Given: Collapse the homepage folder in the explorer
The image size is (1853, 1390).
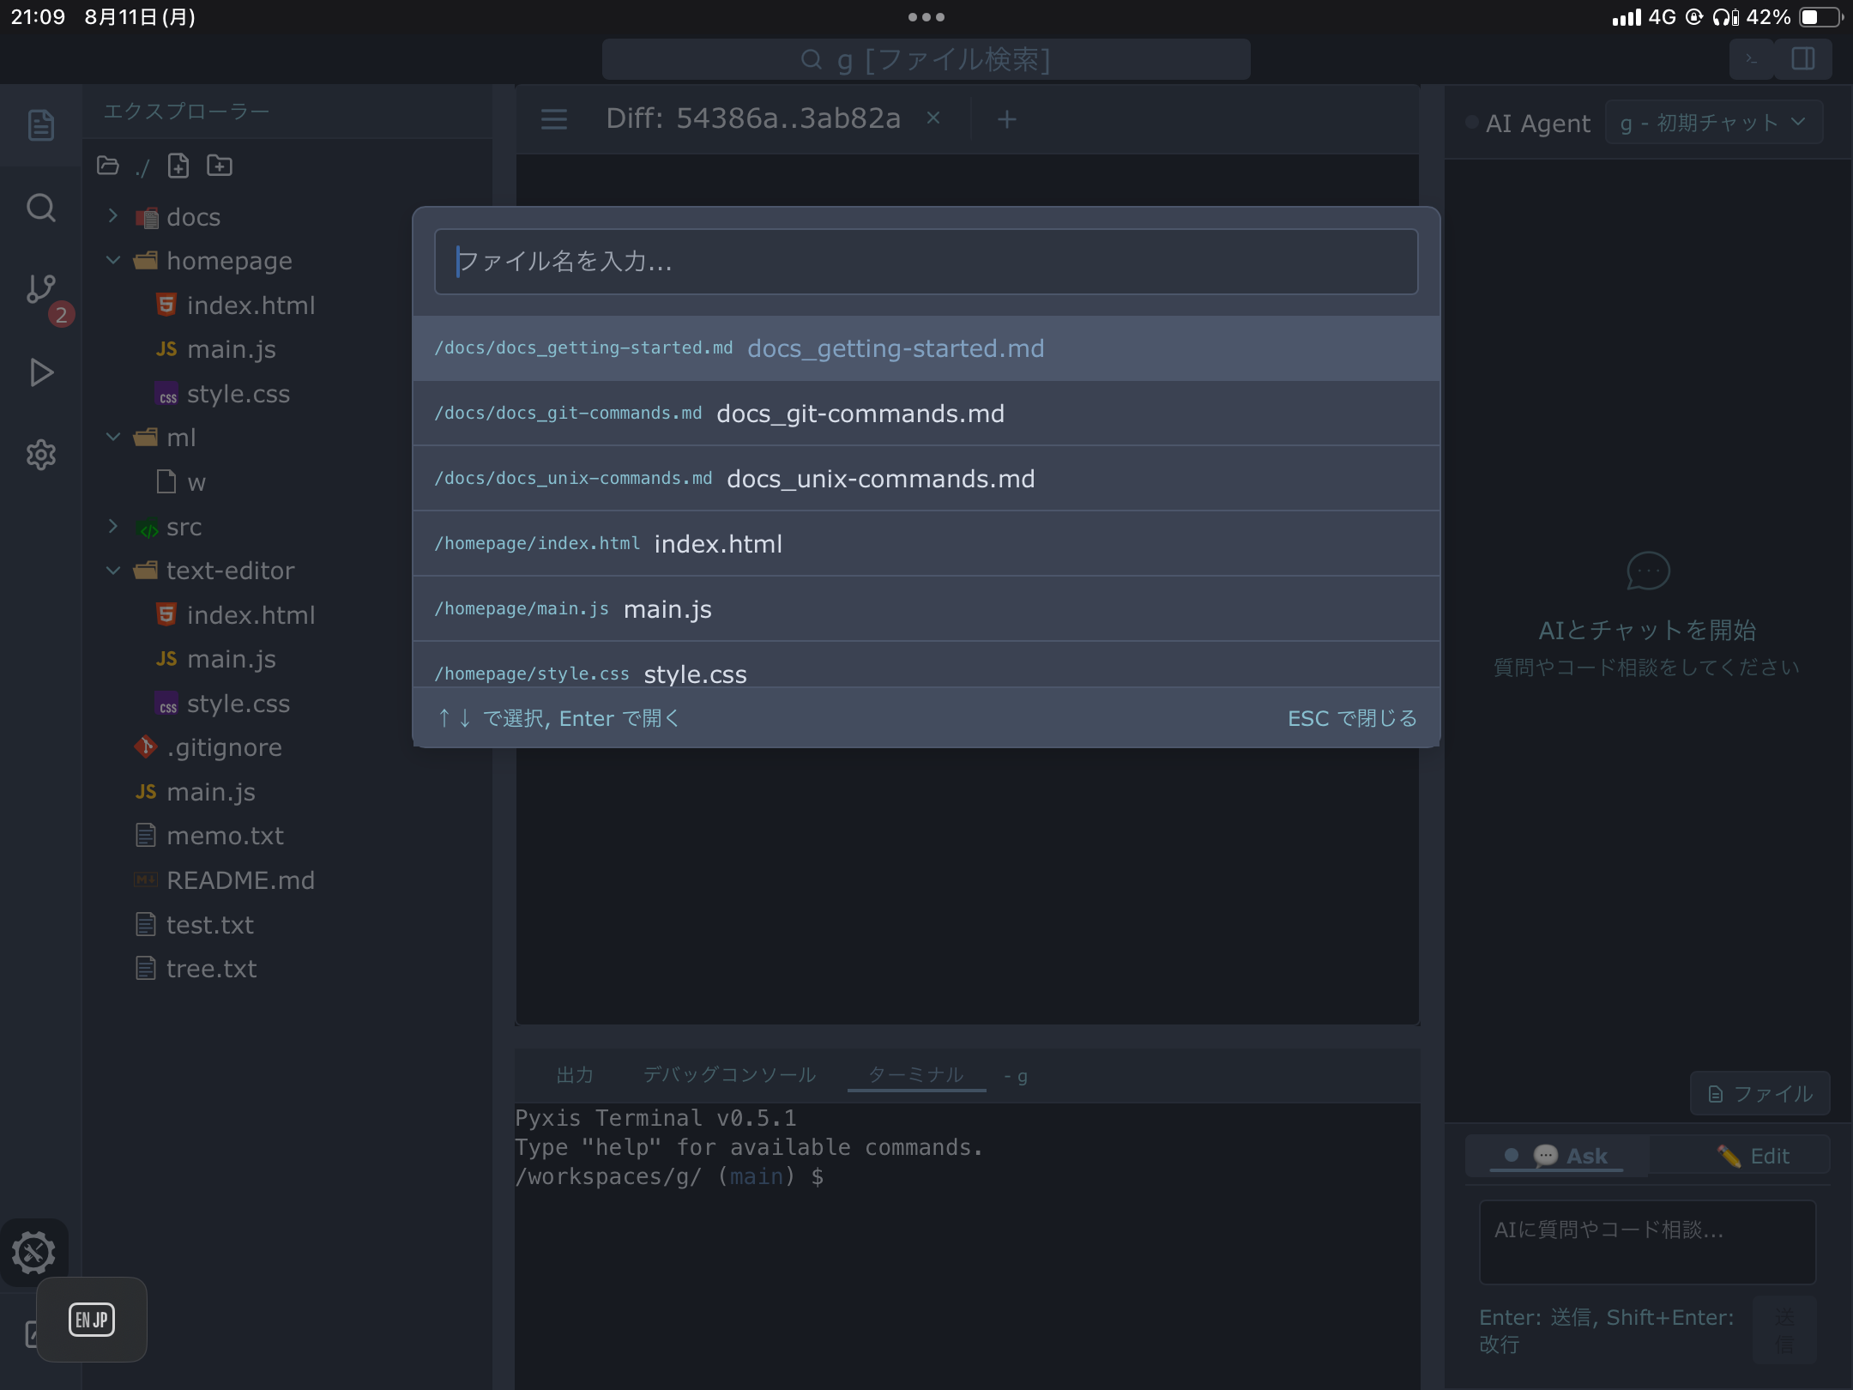Looking at the screenshot, I should [114, 260].
